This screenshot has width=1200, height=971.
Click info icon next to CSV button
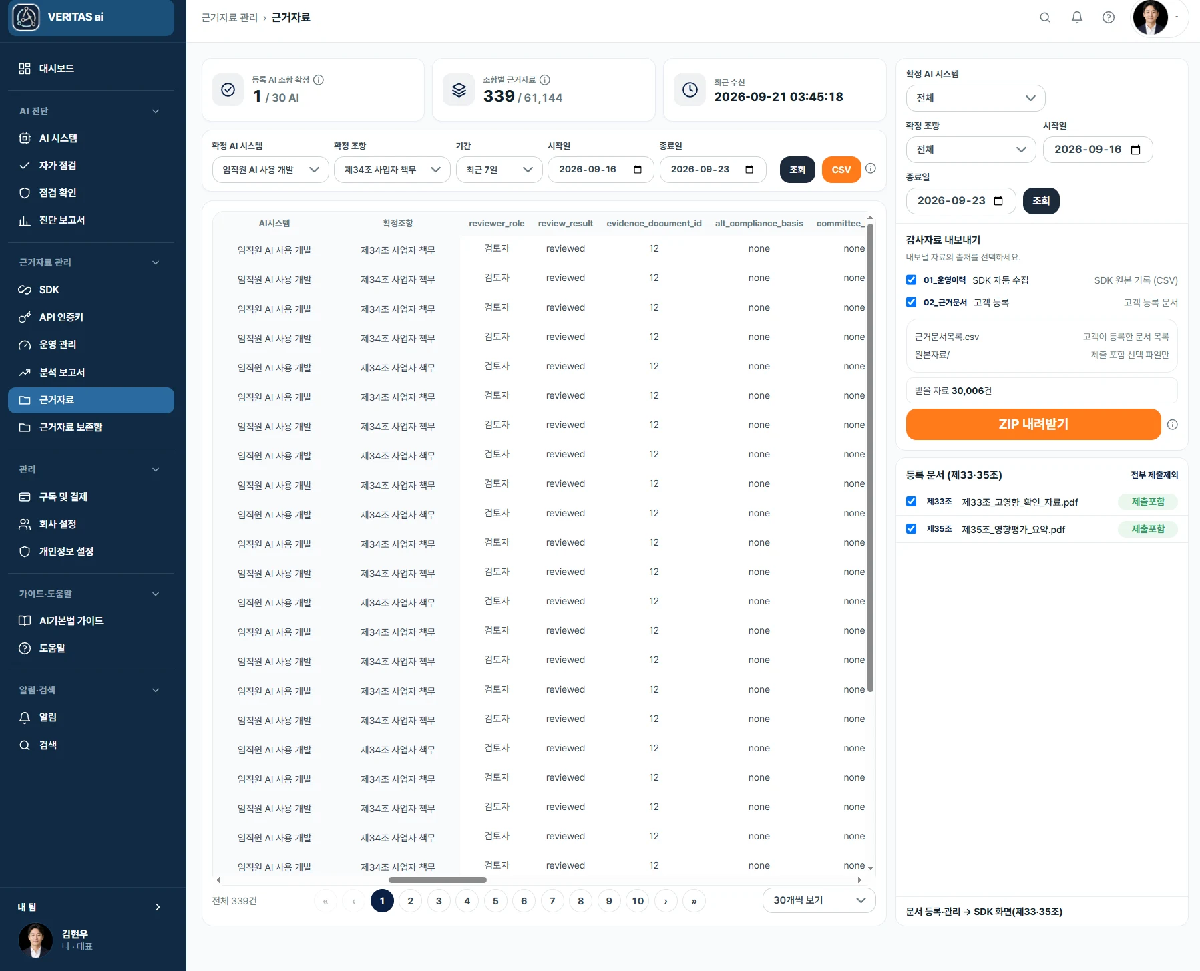[x=871, y=168]
